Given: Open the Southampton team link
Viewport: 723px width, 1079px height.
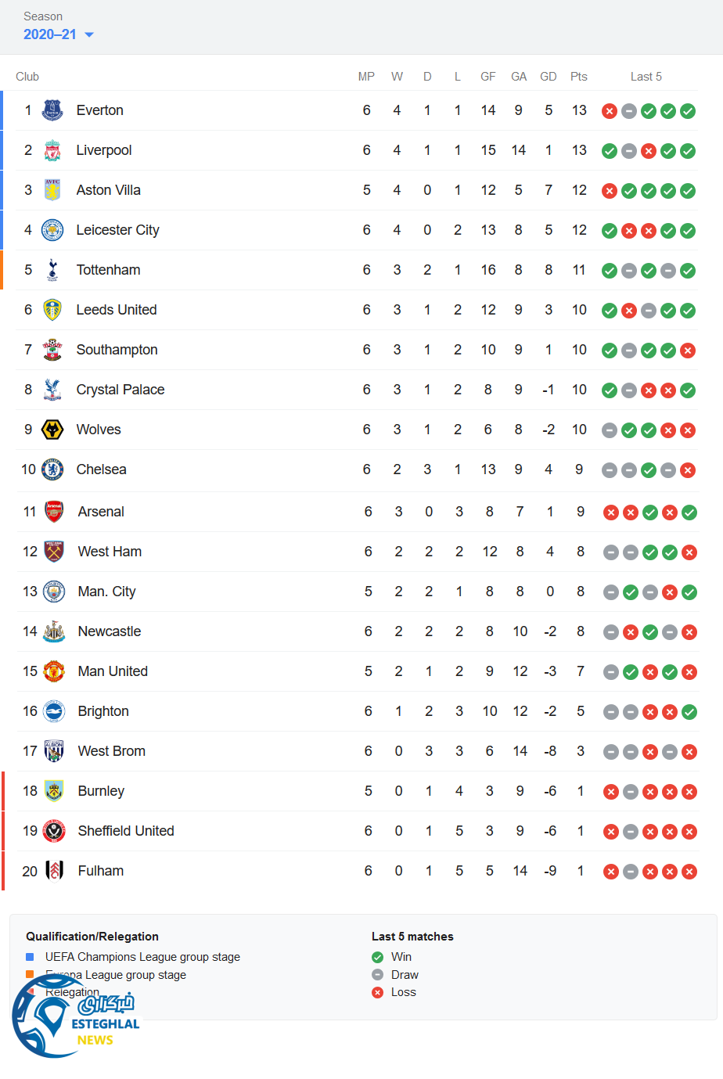Looking at the screenshot, I should coord(117,350).
